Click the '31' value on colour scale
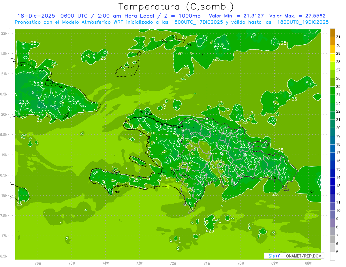Screen dimensions: 346x267 pos(339,37)
